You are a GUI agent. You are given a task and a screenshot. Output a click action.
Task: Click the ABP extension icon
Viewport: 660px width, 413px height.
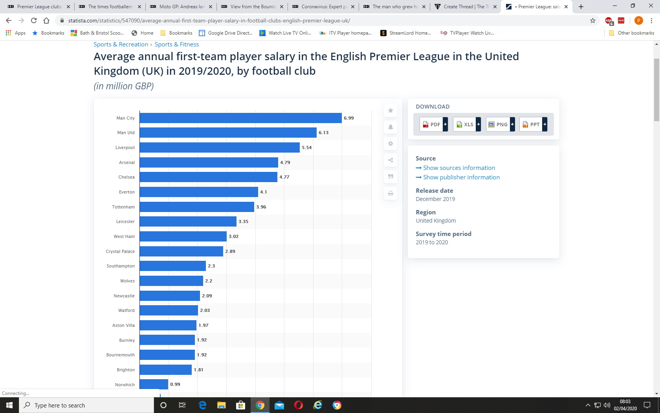(x=609, y=21)
